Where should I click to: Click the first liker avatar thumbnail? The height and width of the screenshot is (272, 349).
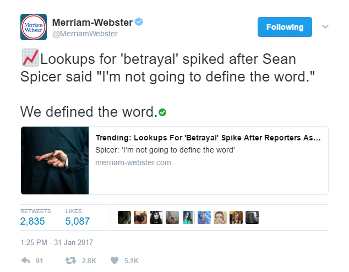coord(124,217)
